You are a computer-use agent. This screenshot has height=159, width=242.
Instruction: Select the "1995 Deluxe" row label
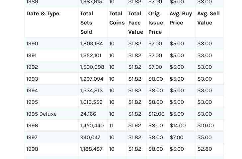pyautogui.click(x=41, y=114)
